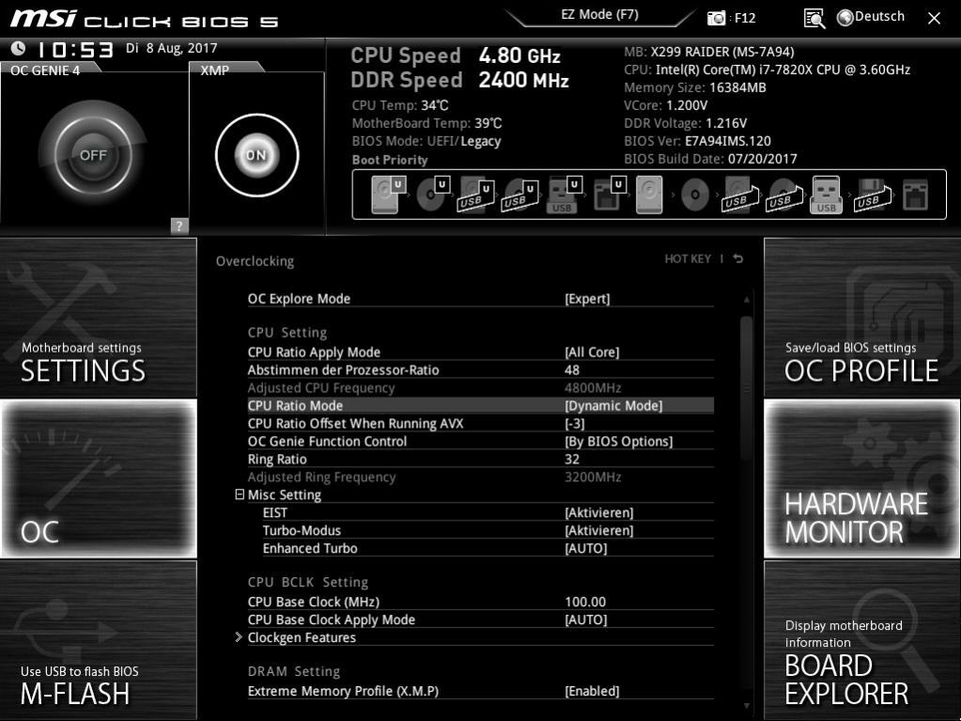The height and width of the screenshot is (721, 961).
Task: Click the question mark help icon
Action: tap(179, 226)
